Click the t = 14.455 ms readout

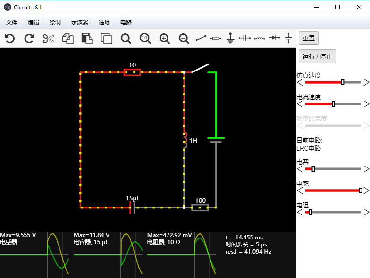coord(244,237)
